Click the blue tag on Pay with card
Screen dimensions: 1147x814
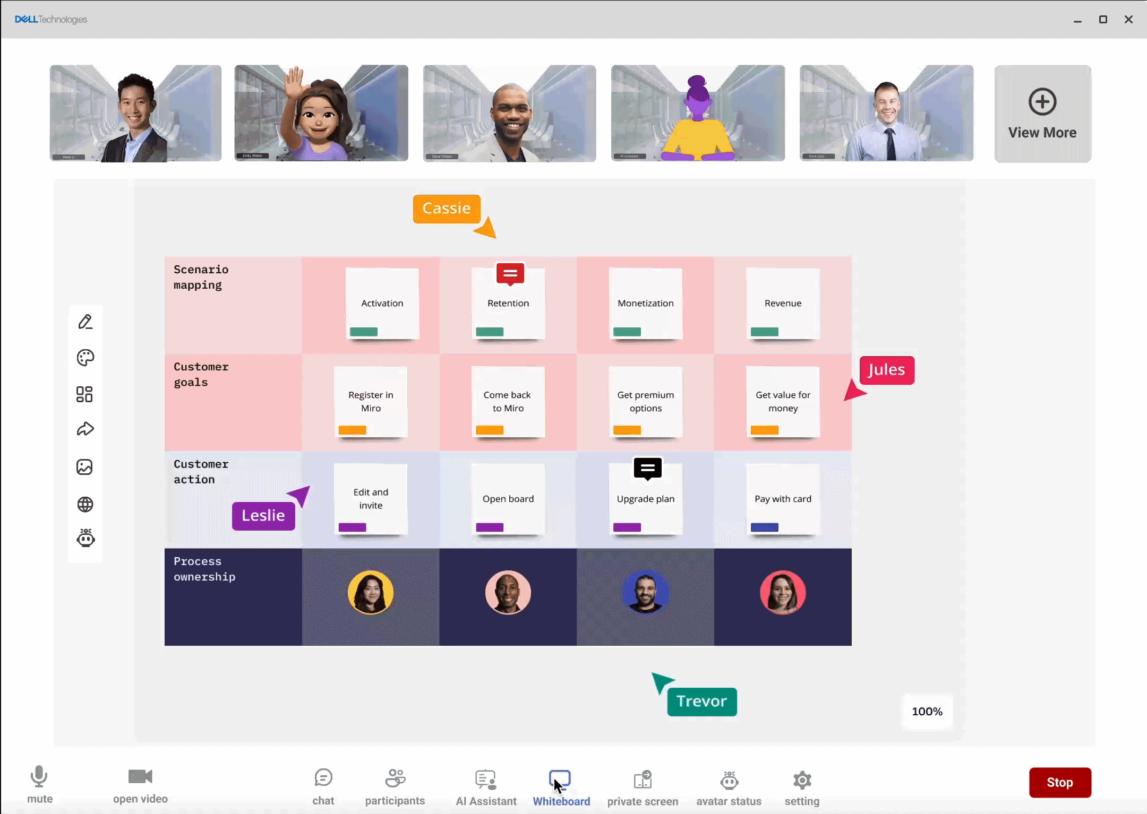click(x=765, y=527)
